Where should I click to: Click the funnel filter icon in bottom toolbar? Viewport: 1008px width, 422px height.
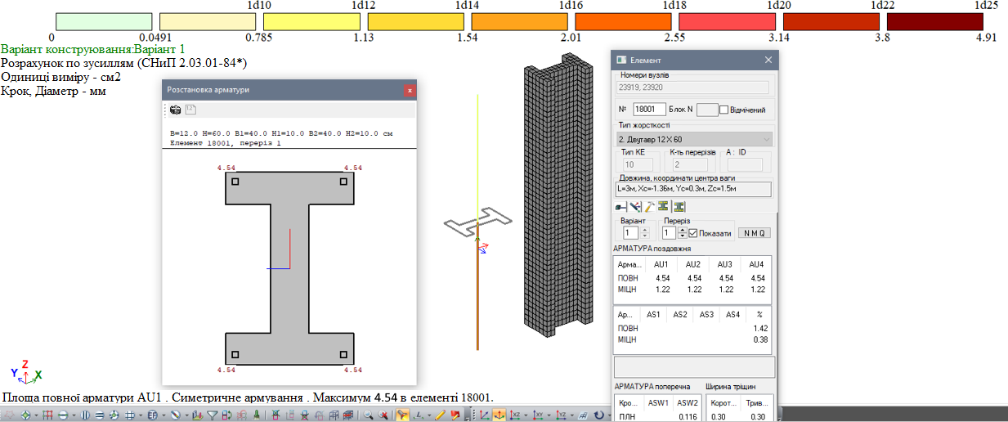213,415
